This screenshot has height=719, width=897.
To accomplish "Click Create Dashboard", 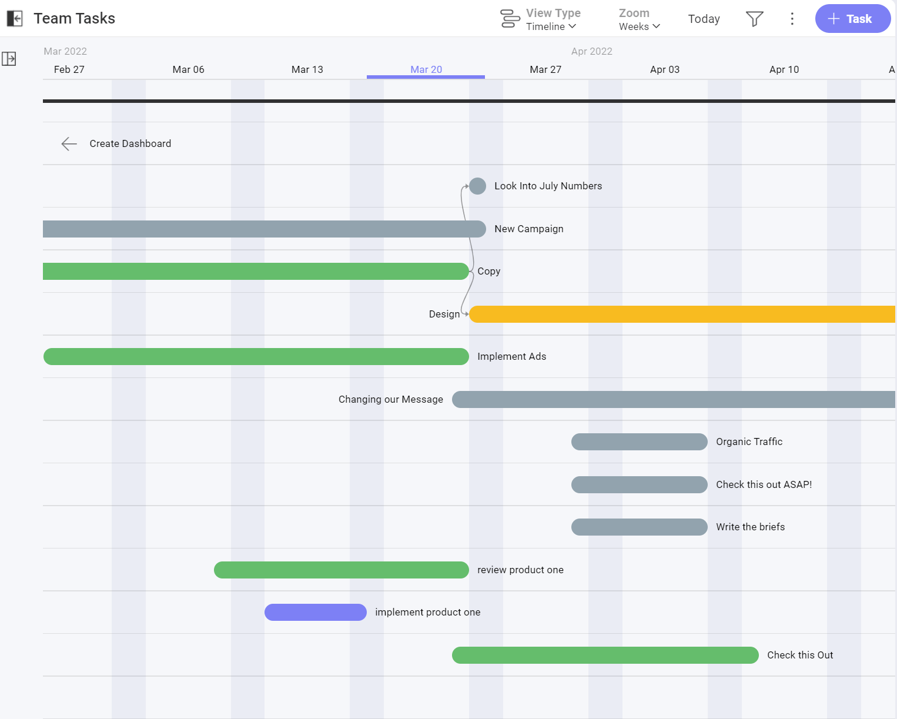I will [130, 143].
